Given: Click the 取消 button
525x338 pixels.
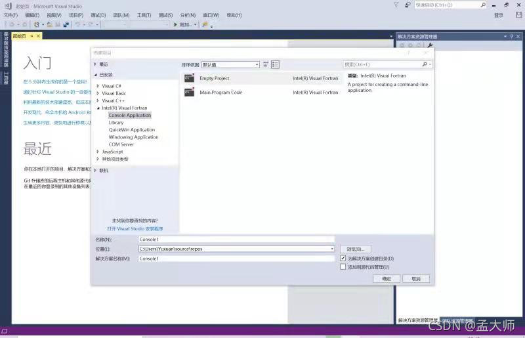Looking at the screenshot, I should pyautogui.click(x=416, y=279).
